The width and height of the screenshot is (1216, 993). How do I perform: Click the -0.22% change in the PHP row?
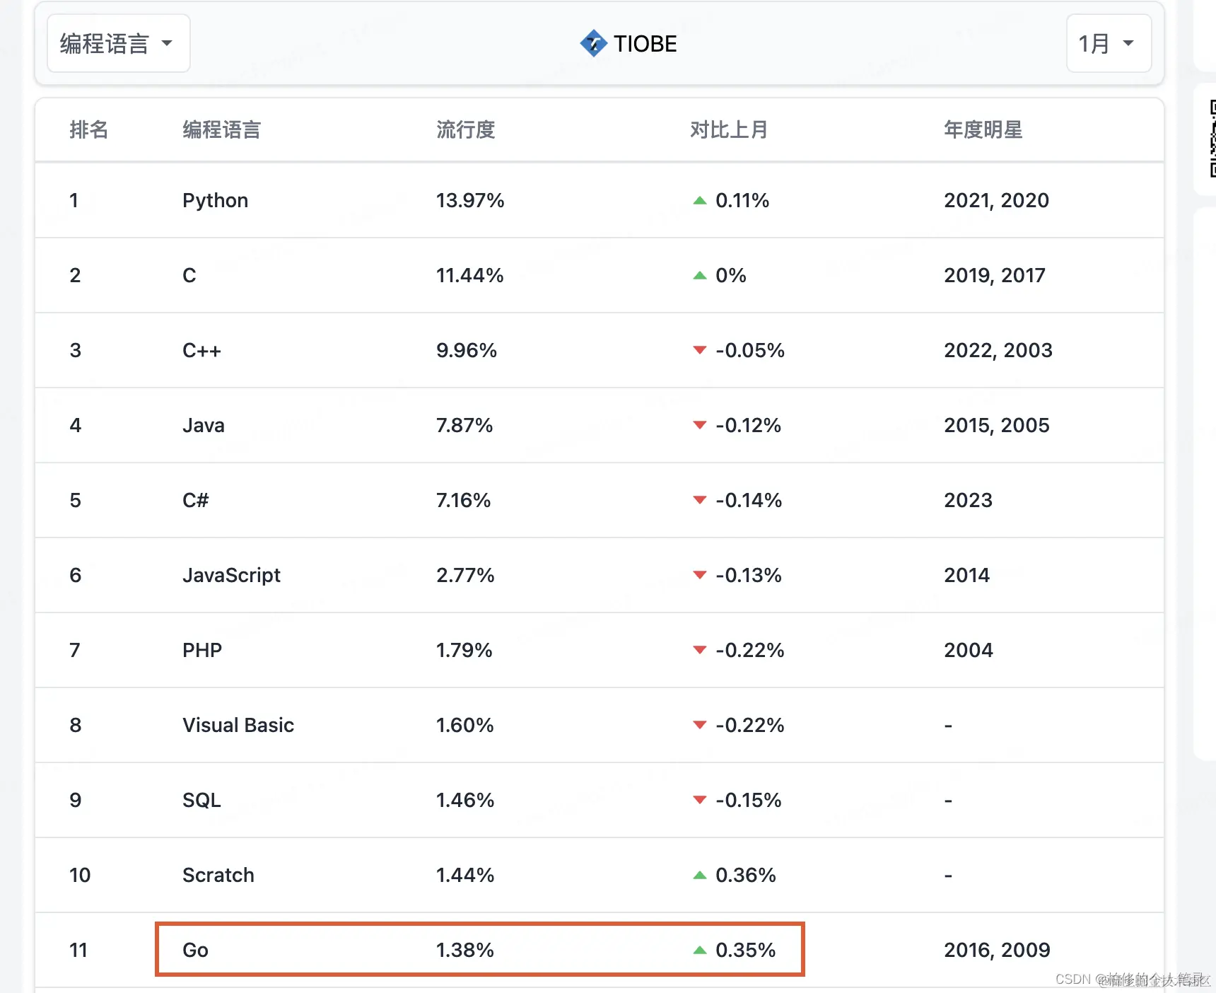pos(750,650)
